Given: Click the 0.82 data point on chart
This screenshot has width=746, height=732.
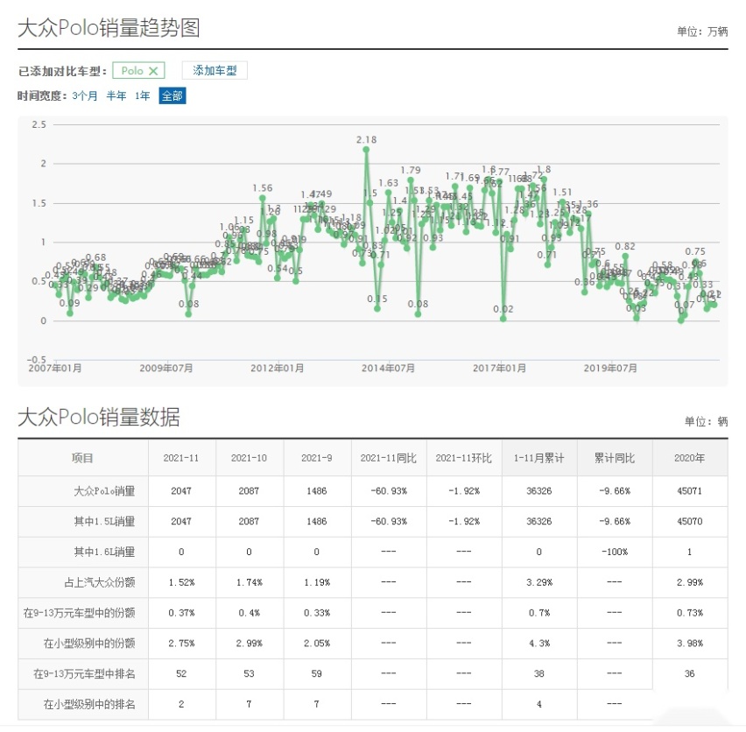Looking at the screenshot, I should tap(625, 257).
